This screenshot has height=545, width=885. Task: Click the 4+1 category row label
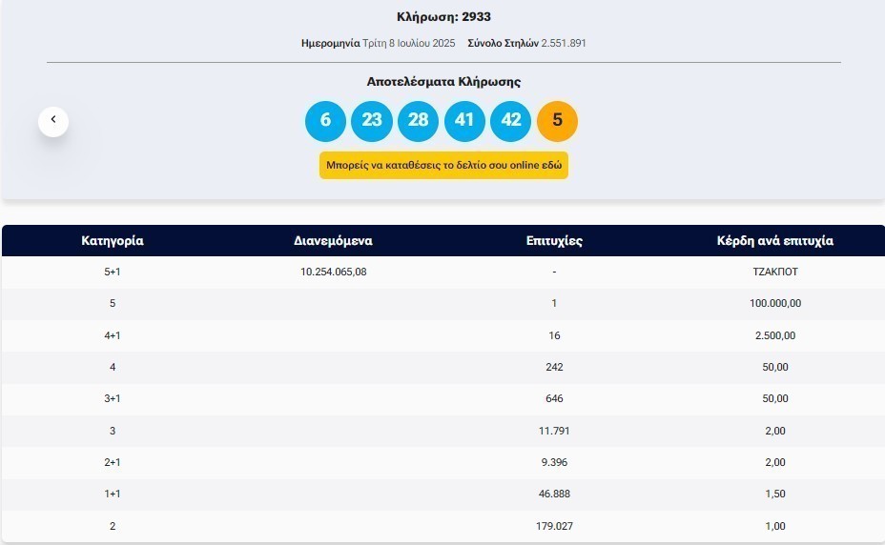pos(113,335)
